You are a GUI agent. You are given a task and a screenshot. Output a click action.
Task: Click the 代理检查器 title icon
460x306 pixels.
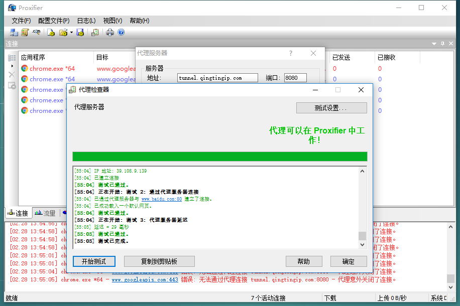pos(72,90)
